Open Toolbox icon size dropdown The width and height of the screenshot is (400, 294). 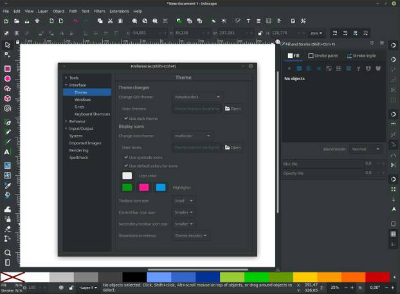(x=184, y=200)
